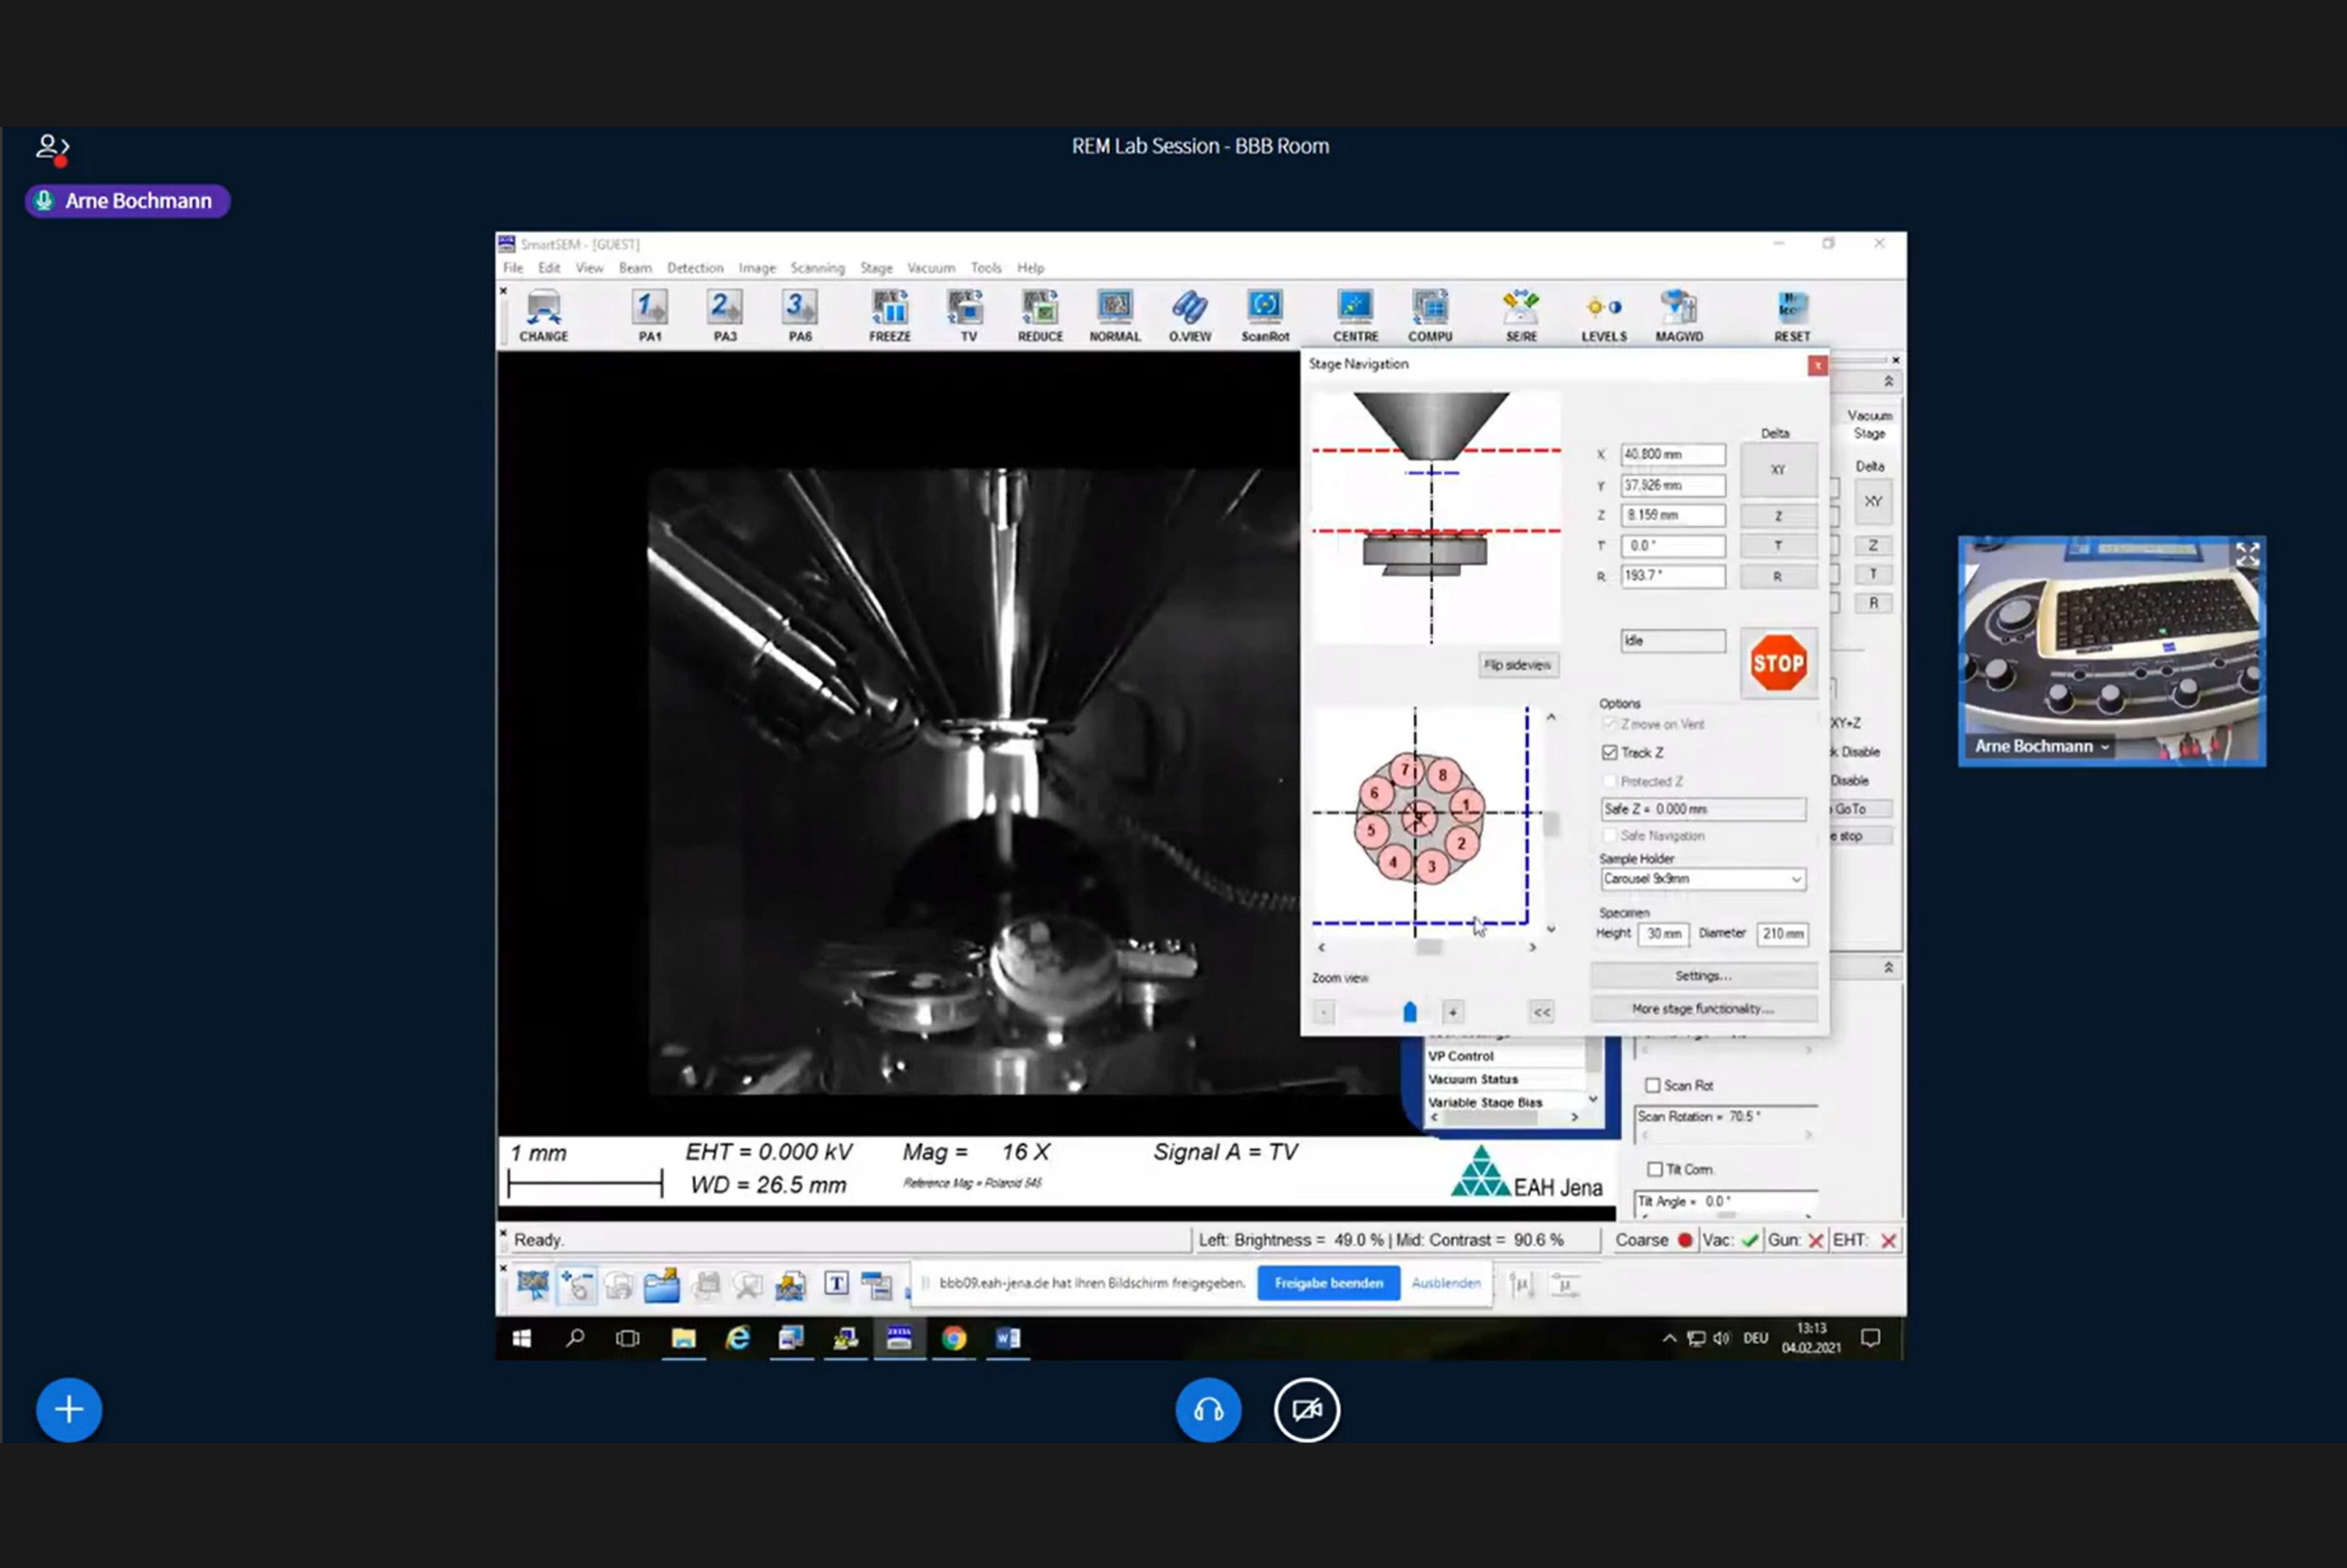The width and height of the screenshot is (2347, 1568).
Task: Click the Zoom view slider handle
Action: 1409,1012
